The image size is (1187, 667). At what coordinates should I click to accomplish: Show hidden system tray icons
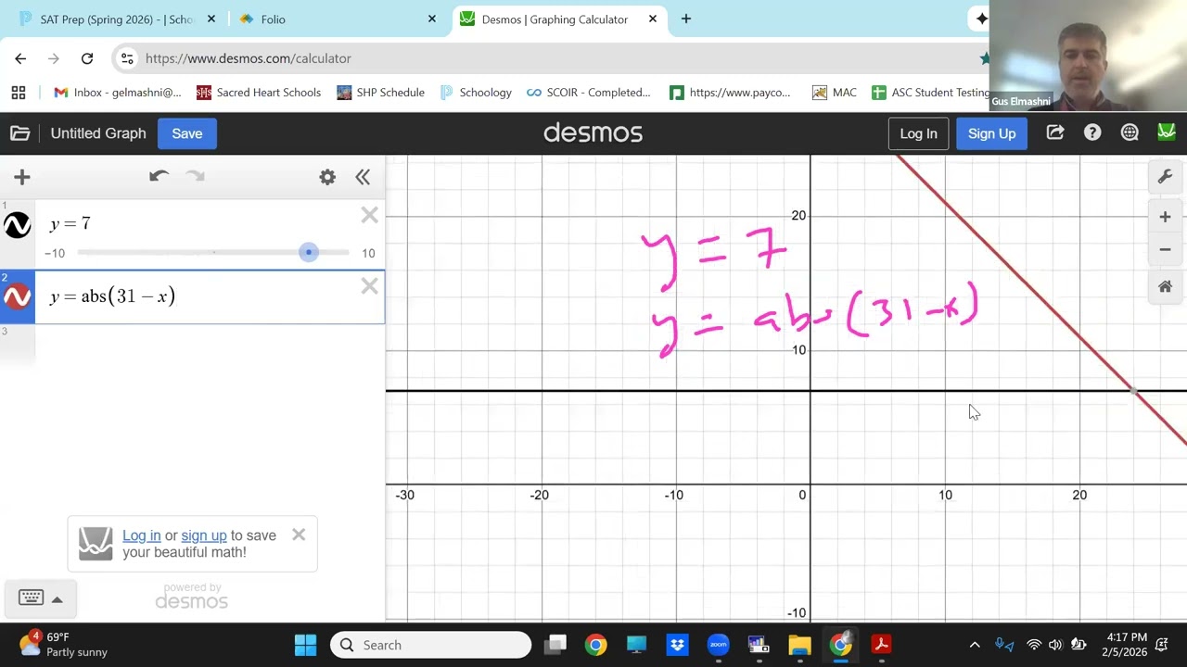975,645
